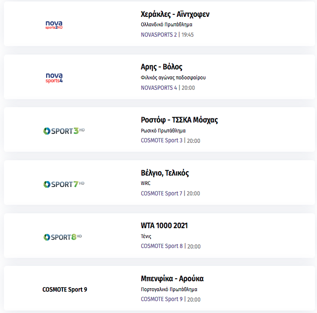
Task: Open the Μπενφίκα - Αρούκα match title
Action: click(172, 279)
